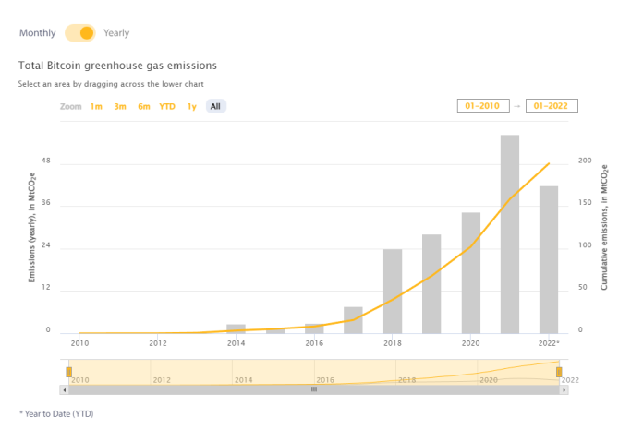This screenshot has height=429, width=643.
Task: Click the 2010 x-axis label
Action: click(79, 343)
